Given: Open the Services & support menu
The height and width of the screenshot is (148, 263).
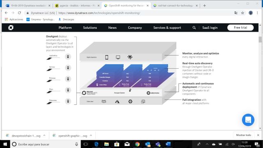Looking at the screenshot, I should (x=167, y=28).
